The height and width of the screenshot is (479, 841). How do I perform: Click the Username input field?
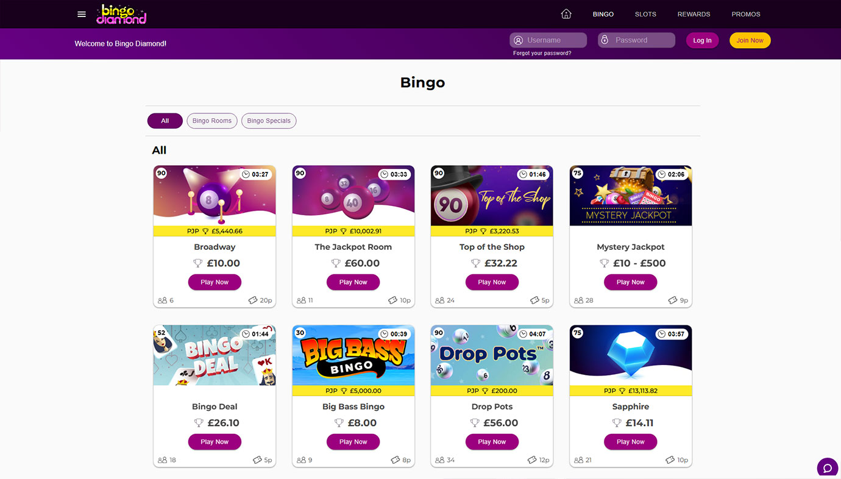(555, 40)
